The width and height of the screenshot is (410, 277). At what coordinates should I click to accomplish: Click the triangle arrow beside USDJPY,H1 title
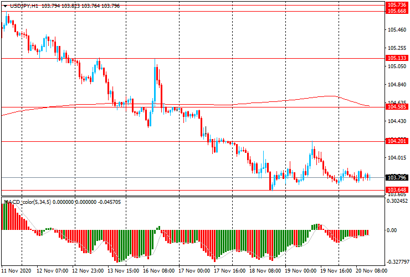6,6
